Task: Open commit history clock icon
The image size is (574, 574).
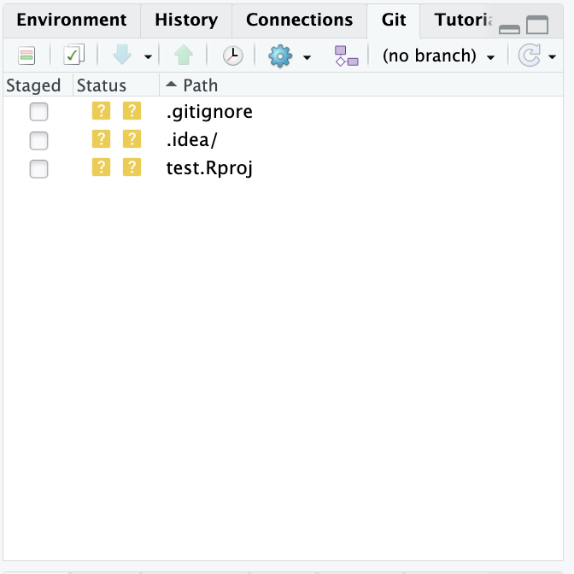Action: [x=233, y=56]
